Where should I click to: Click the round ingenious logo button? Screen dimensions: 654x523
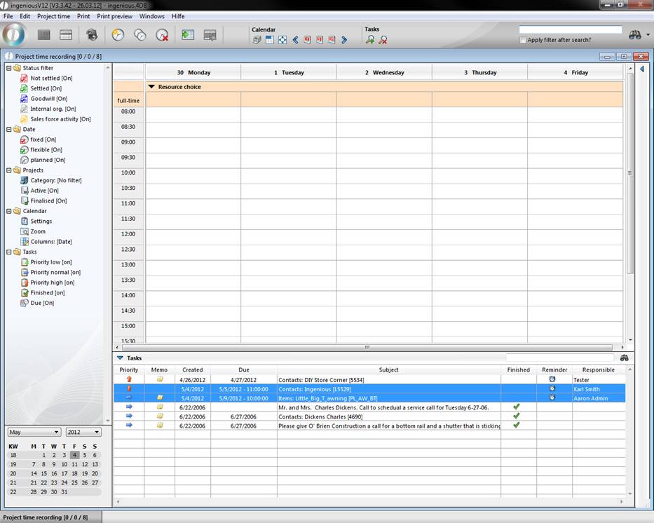(14, 34)
